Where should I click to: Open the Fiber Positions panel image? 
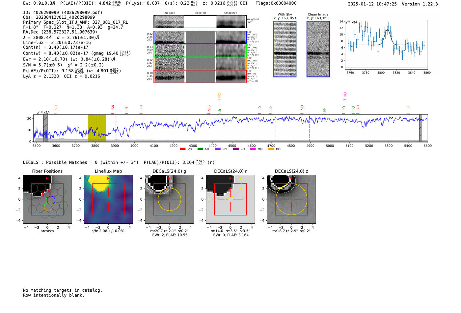tap(47, 199)
